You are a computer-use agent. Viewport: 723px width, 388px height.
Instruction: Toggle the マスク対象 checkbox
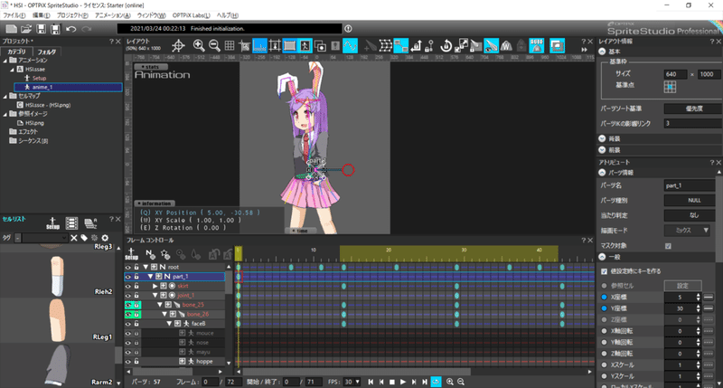click(x=668, y=245)
